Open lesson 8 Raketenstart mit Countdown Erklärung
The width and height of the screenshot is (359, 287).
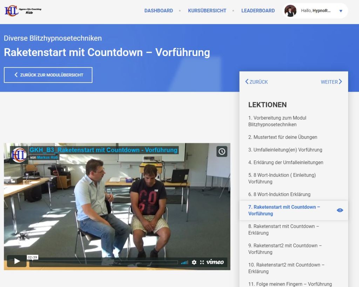coord(283,229)
